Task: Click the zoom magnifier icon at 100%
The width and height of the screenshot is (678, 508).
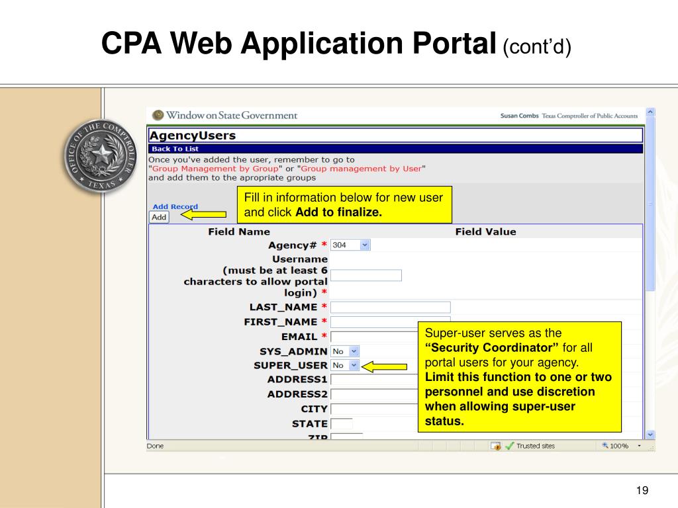Action: 605,445
